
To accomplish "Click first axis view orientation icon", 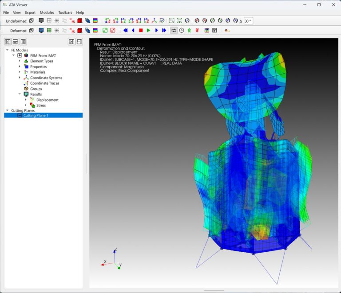I will (x=107, y=21).
